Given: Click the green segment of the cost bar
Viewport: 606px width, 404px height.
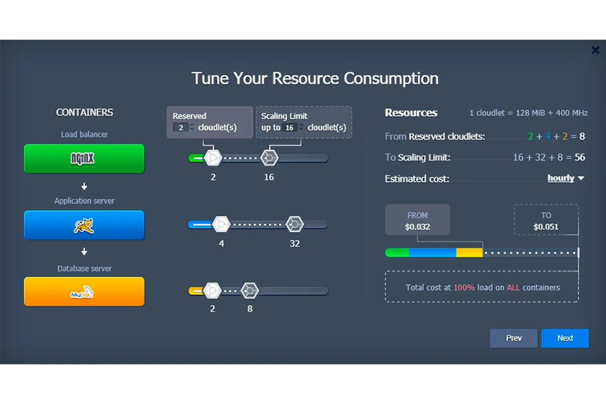Looking at the screenshot, I should [x=397, y=253].
